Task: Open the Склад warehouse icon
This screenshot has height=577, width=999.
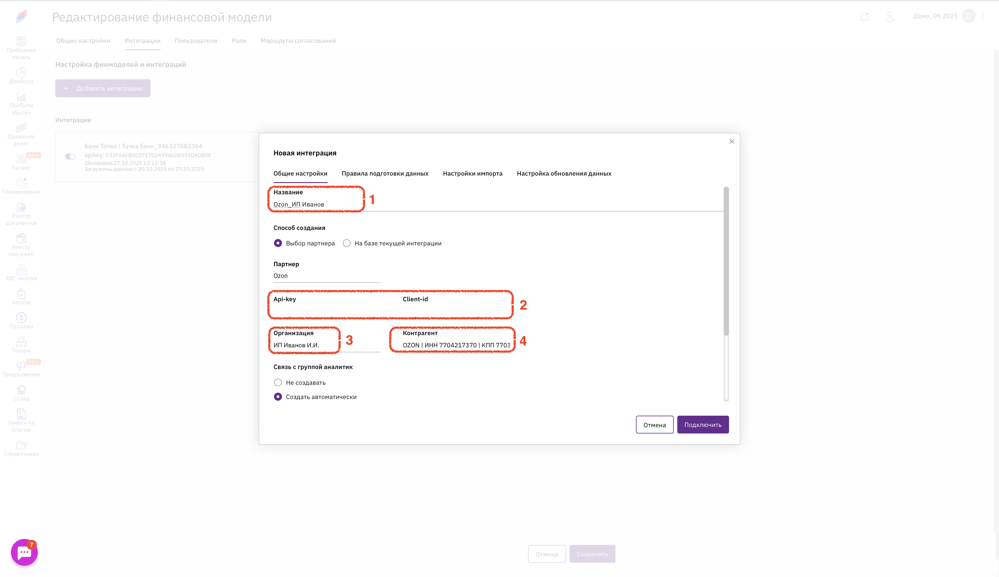Action: [21, 390]
